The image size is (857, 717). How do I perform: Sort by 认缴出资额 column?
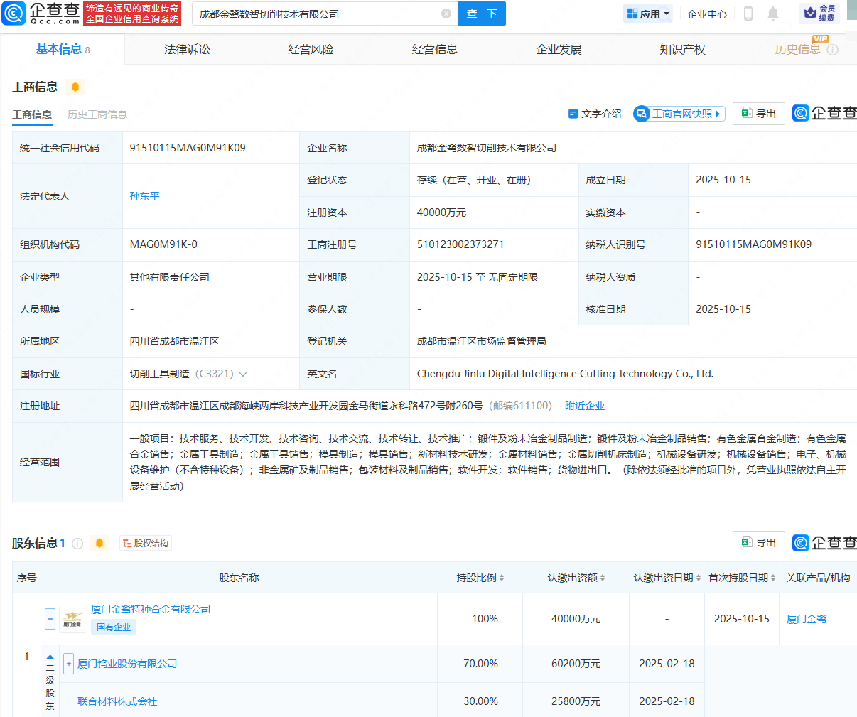click(576, 578)
